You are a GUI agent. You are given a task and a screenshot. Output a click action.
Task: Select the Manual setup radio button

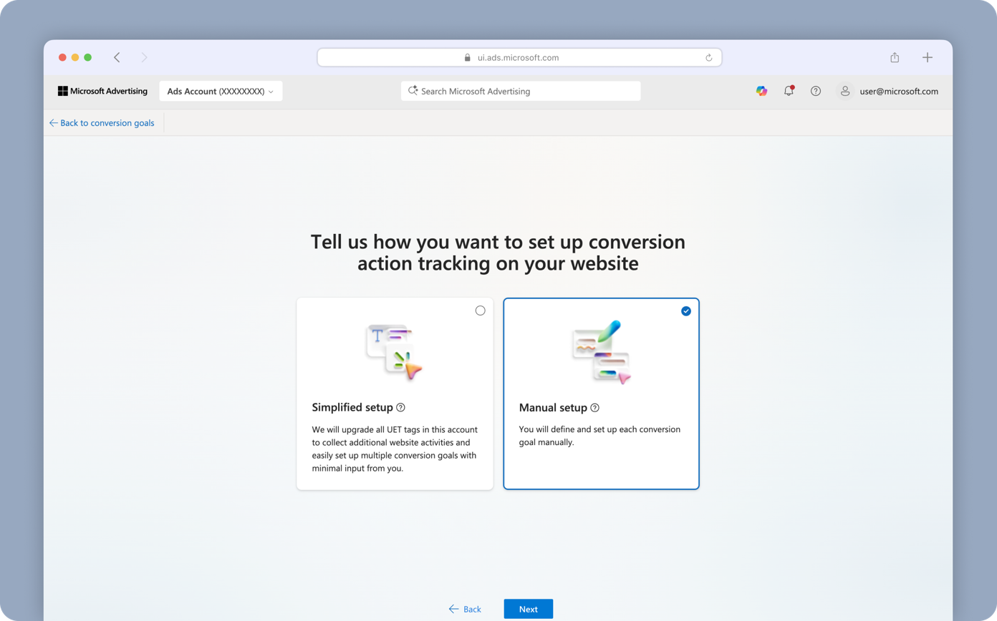coord(686,310)
